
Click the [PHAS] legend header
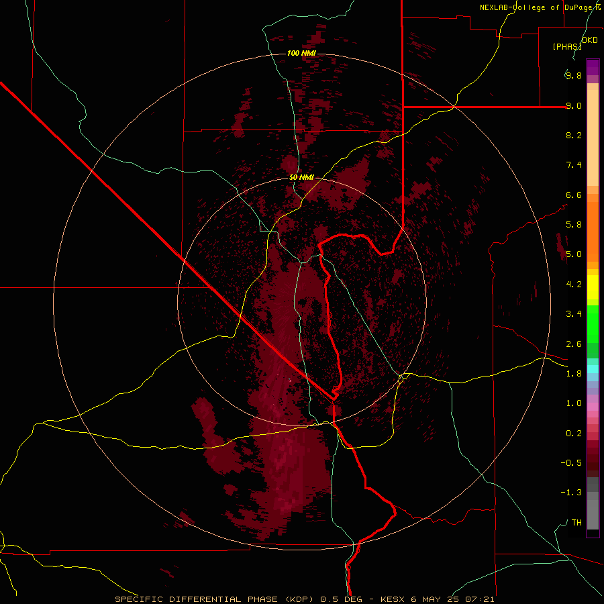(x=567, y=46)
